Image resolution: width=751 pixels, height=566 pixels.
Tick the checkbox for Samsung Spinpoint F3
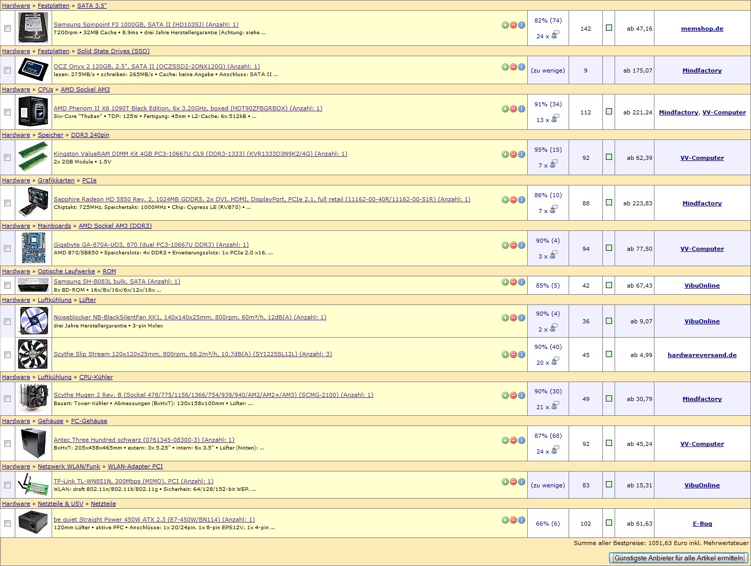(x=7, y=29)
